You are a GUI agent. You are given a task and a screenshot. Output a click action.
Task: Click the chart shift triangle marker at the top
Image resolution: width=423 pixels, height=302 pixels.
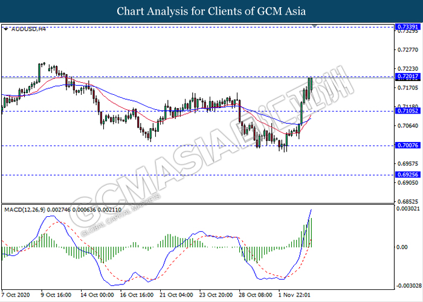coord(315,26)
